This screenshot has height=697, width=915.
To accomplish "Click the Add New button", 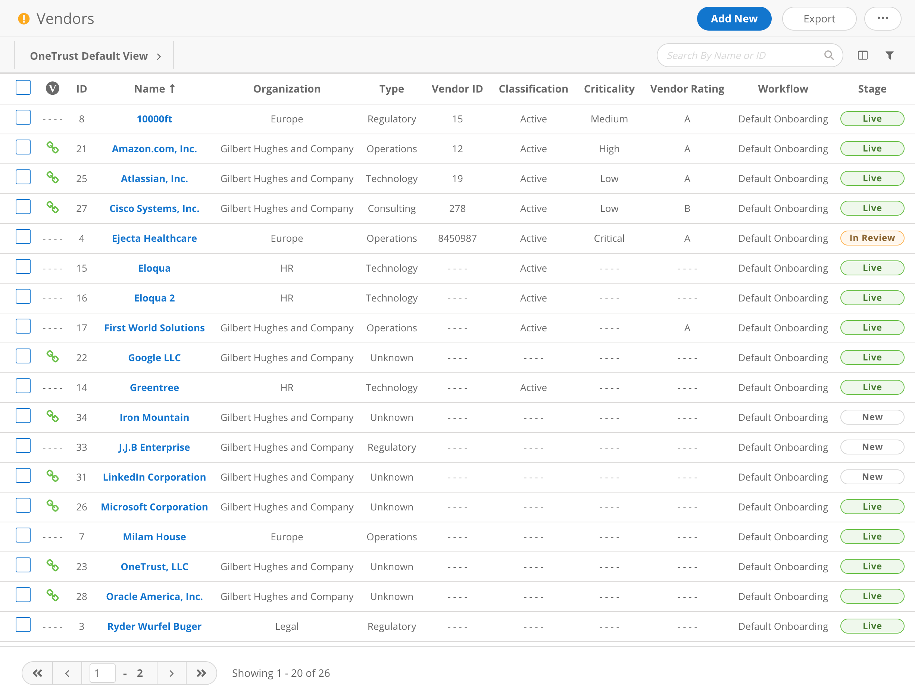I will [x=734, y=18].
